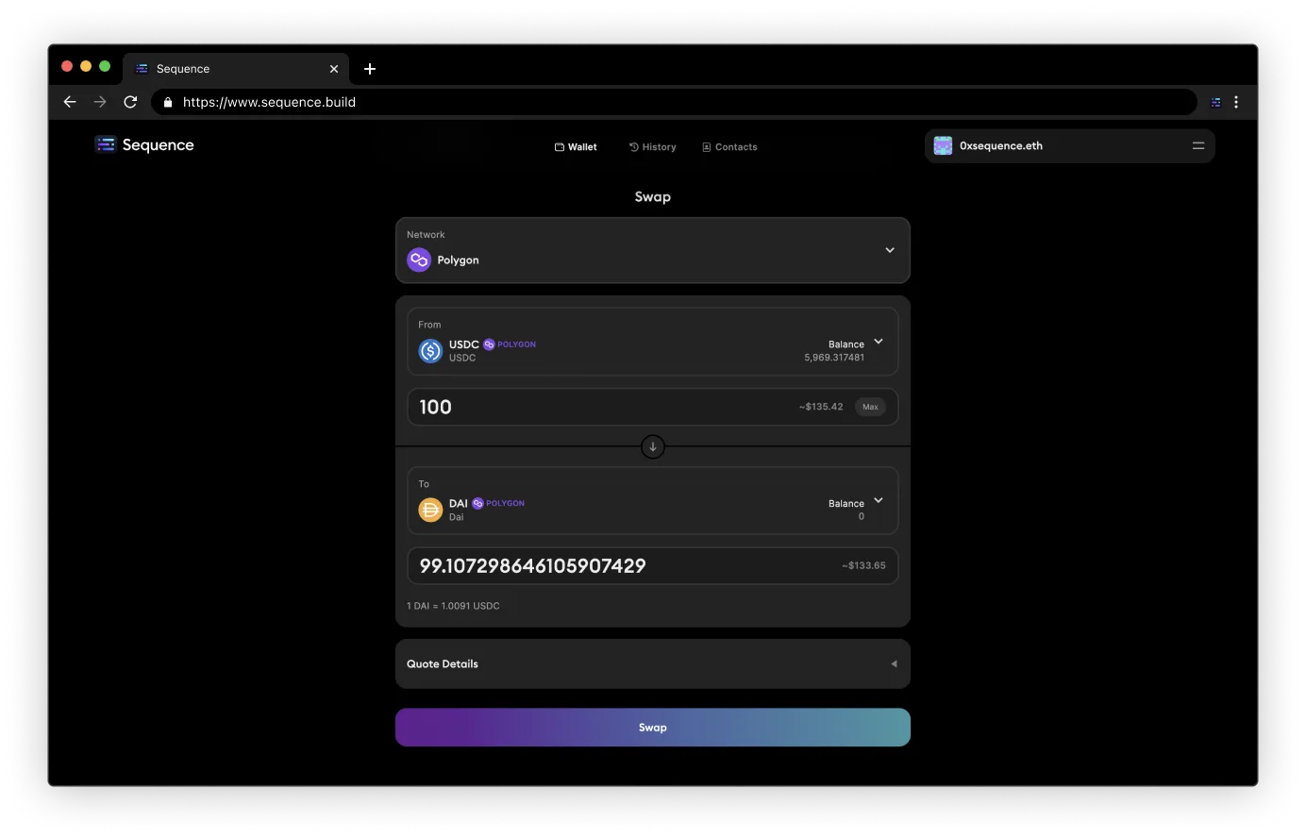Click the Swap page heading

coord(653,196)
